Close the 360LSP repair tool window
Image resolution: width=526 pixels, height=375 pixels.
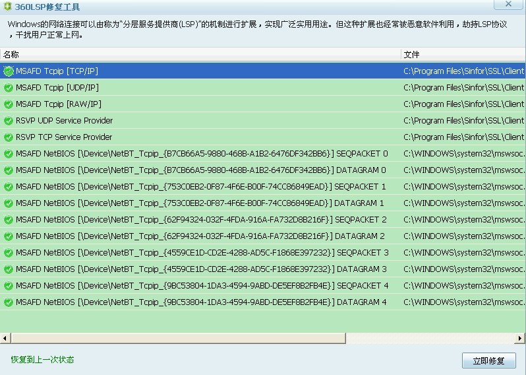pyautogui.click(x=508, y=5)
